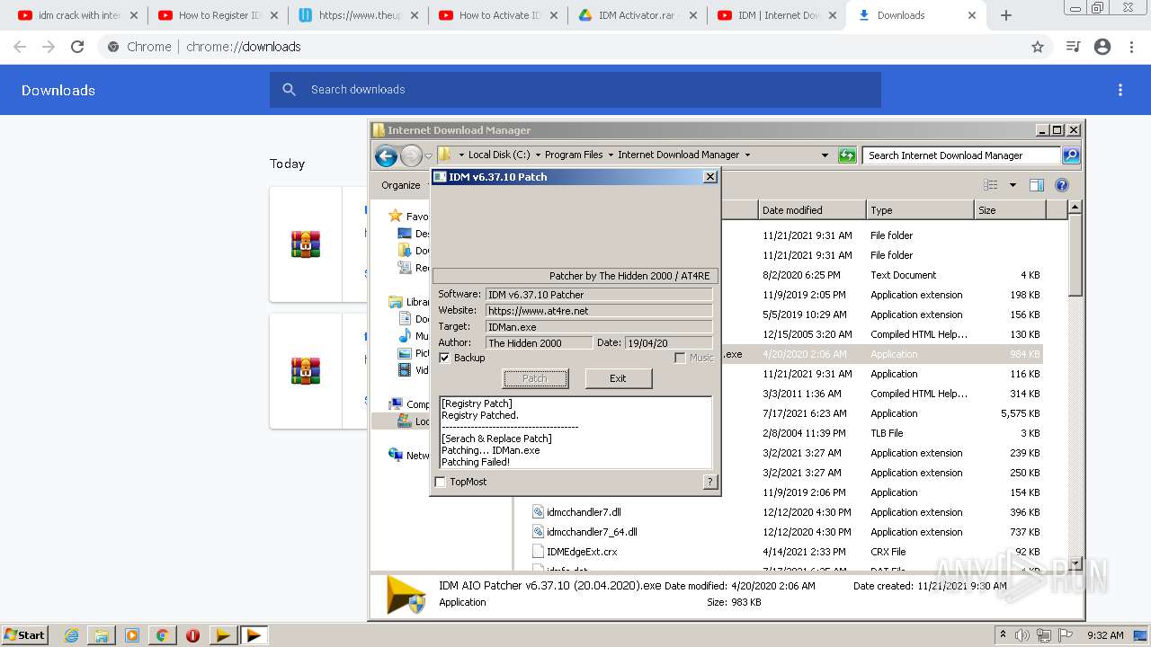Click the Explorer scrollbar up arrow
The width and height of the screenshot is (1151, 647).
1075,208
